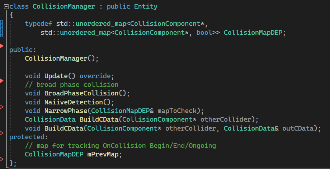Screen dimensions: 330x169
Task: Click the override keyword
Action: tap(95, 76)
